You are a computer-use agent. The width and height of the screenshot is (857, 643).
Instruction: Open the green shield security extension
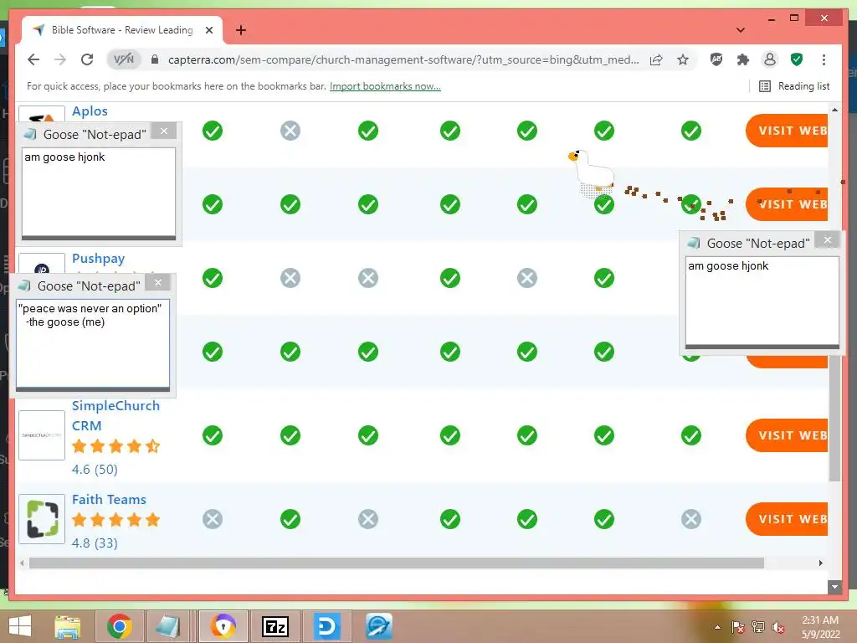point(797,59)
